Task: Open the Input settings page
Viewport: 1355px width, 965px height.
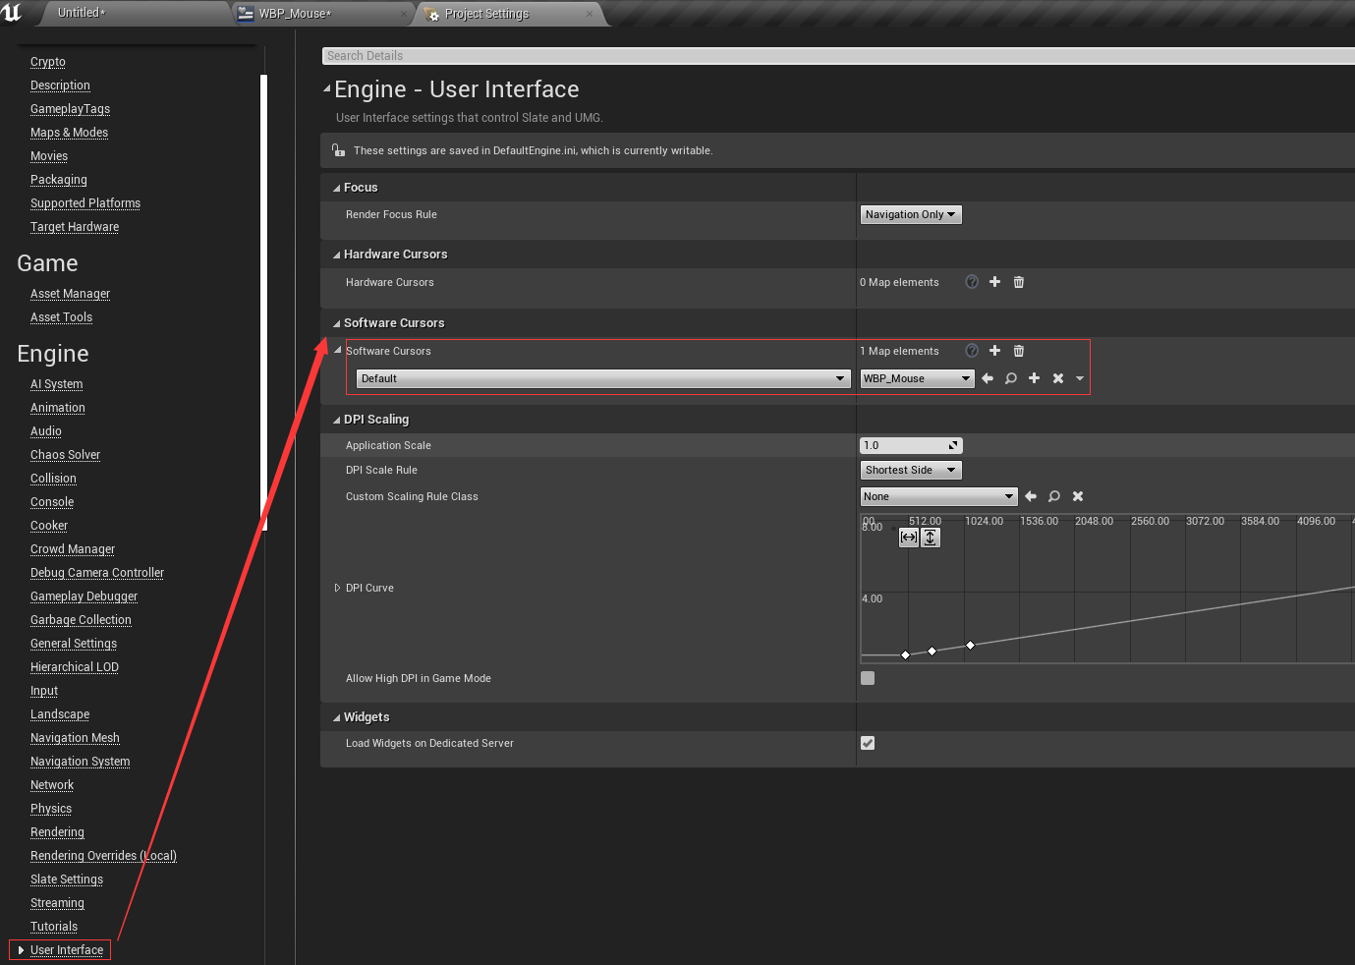Action: 43,691
